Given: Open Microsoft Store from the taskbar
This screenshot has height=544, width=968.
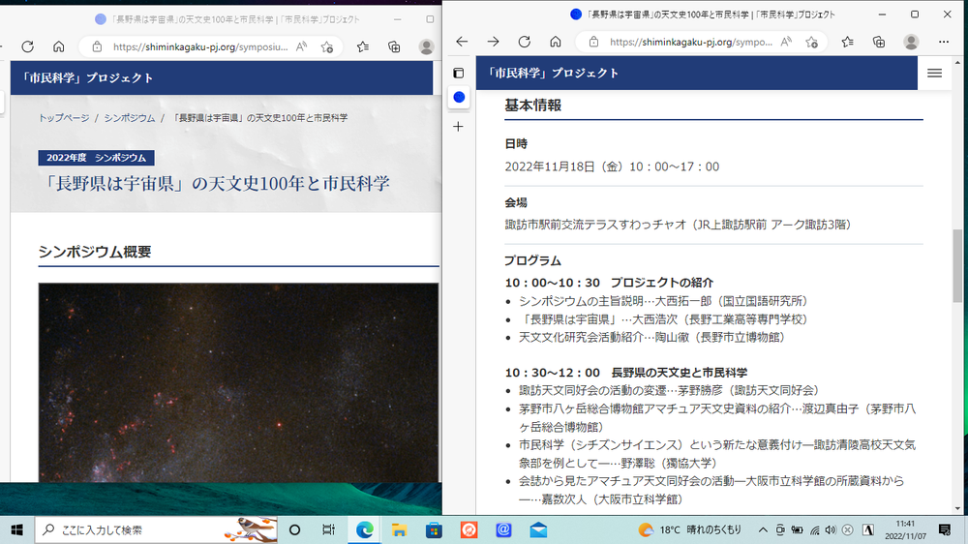Looking at the screenshot, I should click(x=434, y=529).
